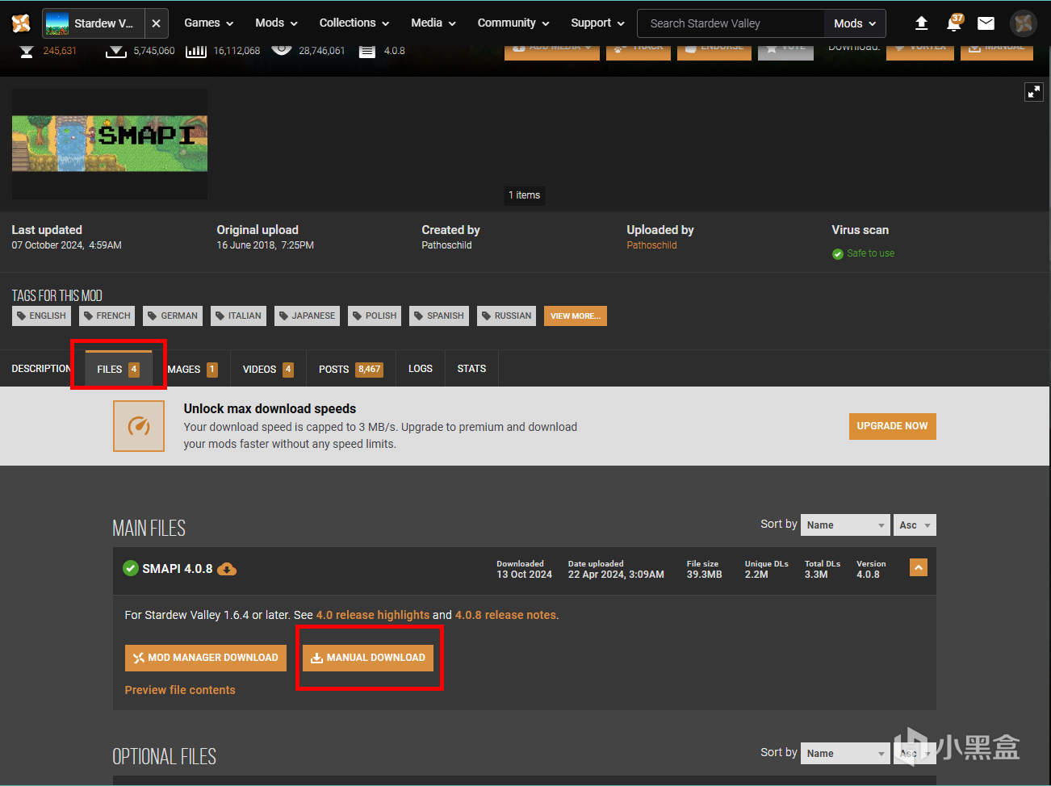The width and height of the screenshot is (1051, 786).
Task: Click the 2.2M unique downloads value
Action: 756,575
